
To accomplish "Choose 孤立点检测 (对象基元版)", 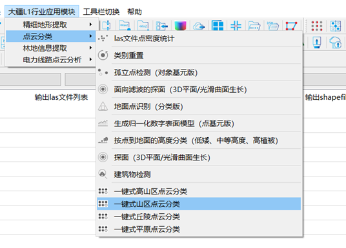I will (199, 72).
